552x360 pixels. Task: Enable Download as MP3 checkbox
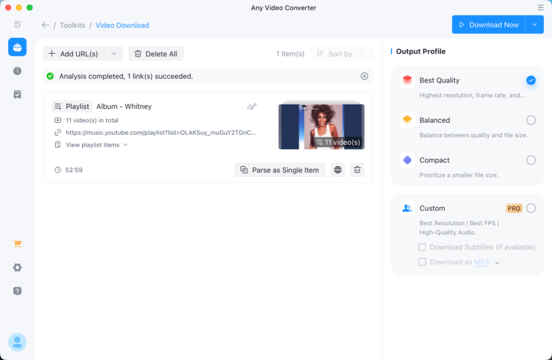click(x=422, y=262)
